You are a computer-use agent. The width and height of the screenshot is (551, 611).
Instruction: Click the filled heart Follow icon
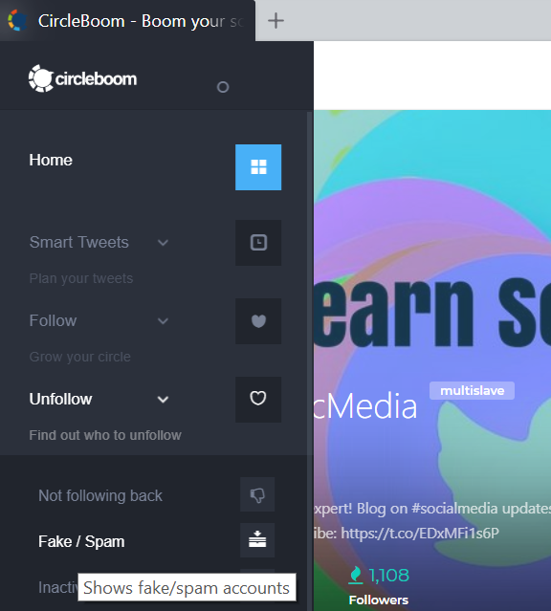click(258, 321)
